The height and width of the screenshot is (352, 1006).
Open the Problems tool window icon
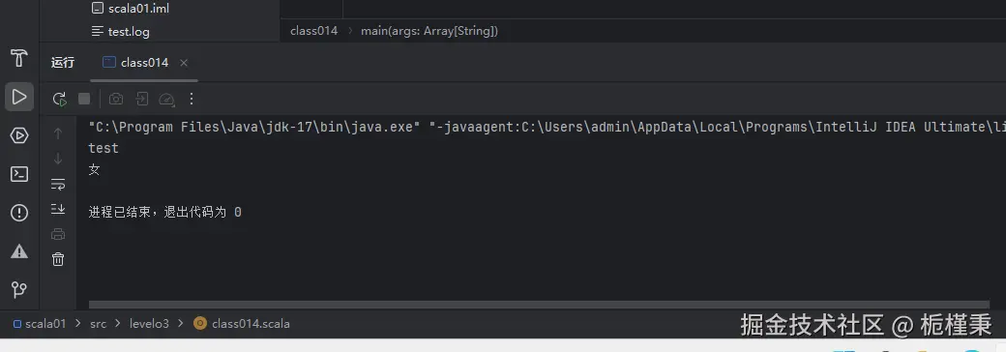pos(19,213)
